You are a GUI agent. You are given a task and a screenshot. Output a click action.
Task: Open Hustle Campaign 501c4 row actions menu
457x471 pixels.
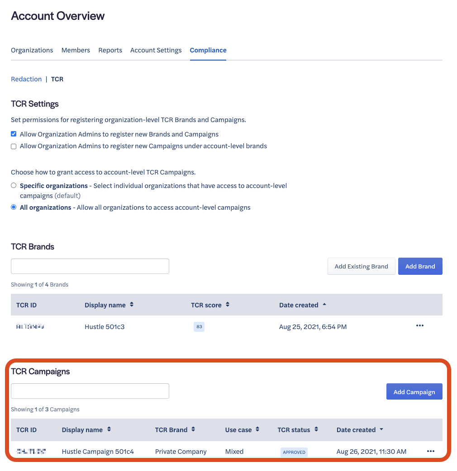click(430, 451)
